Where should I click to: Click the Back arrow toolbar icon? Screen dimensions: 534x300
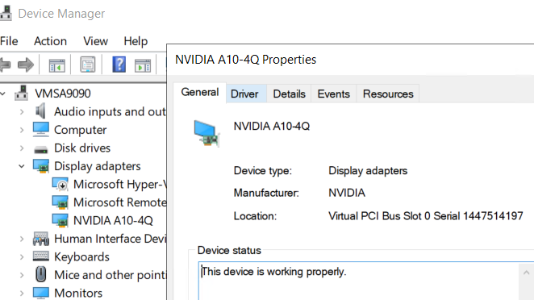pos(5,65)
